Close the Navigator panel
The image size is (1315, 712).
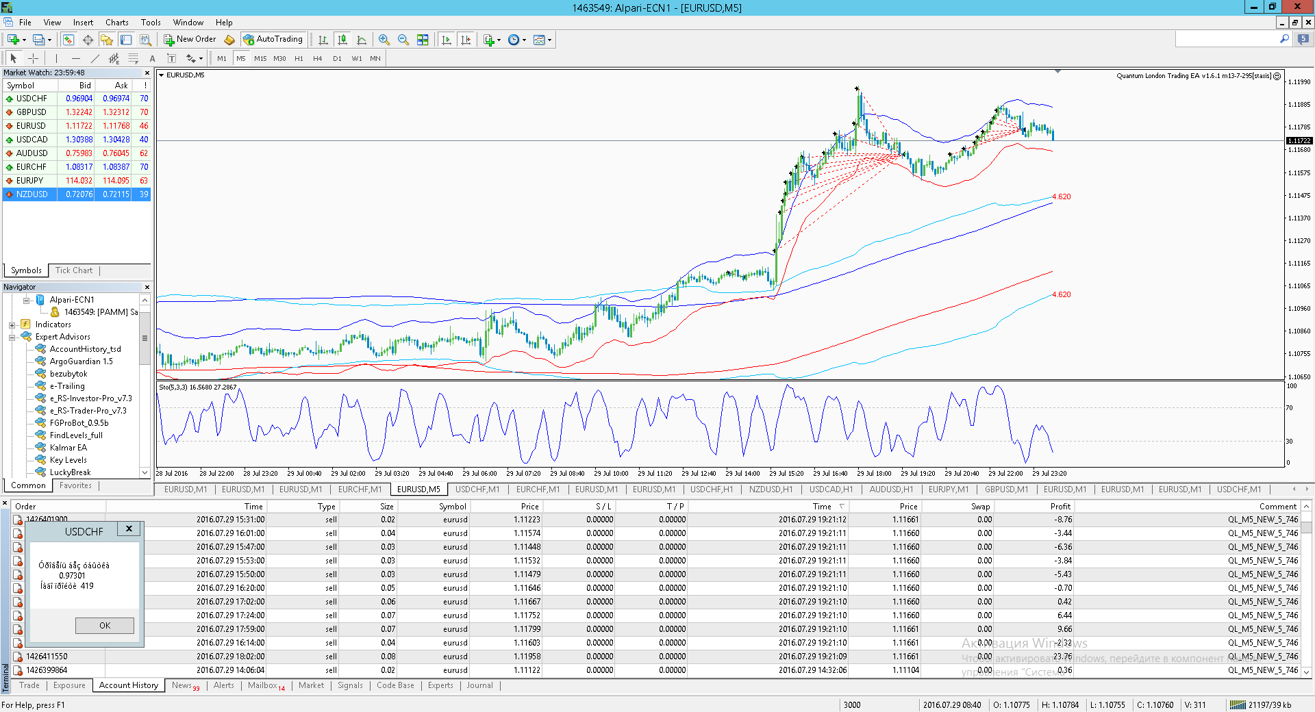click(x=147, y=287)
